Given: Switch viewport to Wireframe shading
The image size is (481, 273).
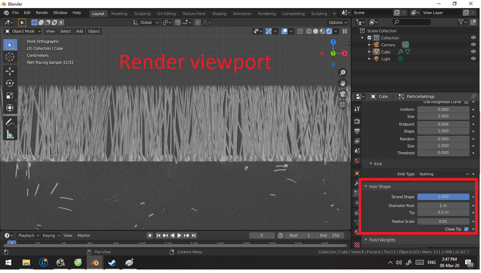Looking at the screenshot, I should 309,31.
